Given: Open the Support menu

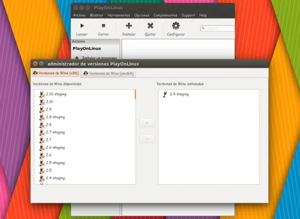Looking at the screenshot, I should [x=188, y=15].
